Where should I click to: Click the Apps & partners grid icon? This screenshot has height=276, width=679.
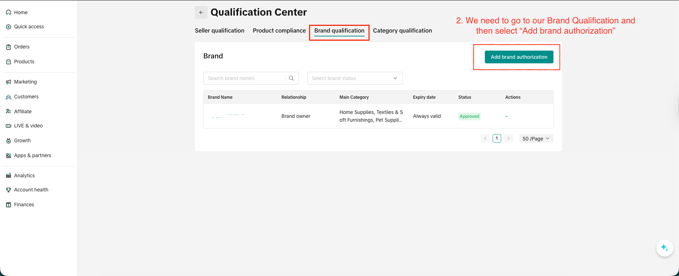[8, 156]
